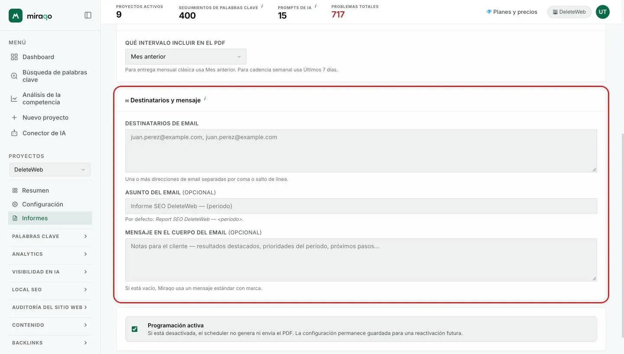Click the plus icon for Nuevo proyecto

[x=14, y=118]
